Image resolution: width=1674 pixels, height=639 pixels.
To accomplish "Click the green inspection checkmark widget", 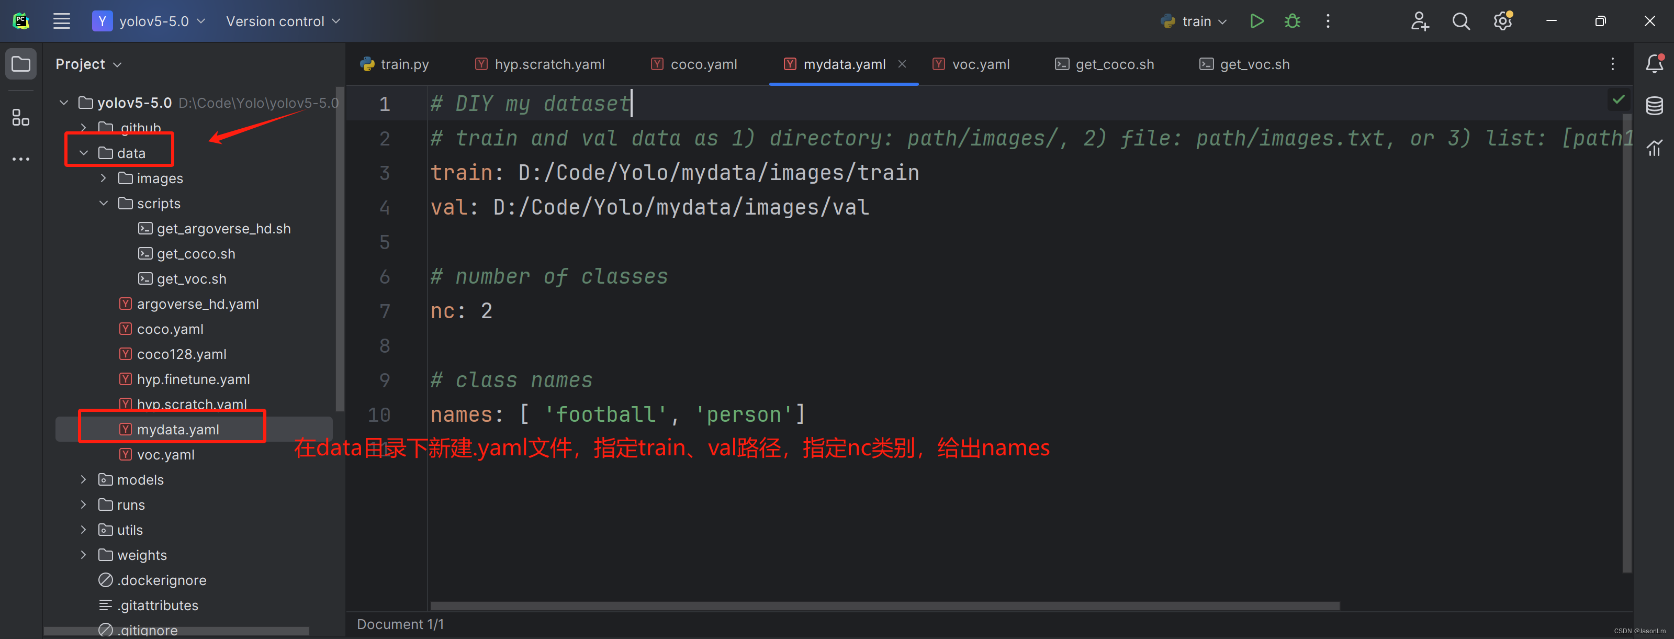I will pyautogui.click(x=1618, y=99).
